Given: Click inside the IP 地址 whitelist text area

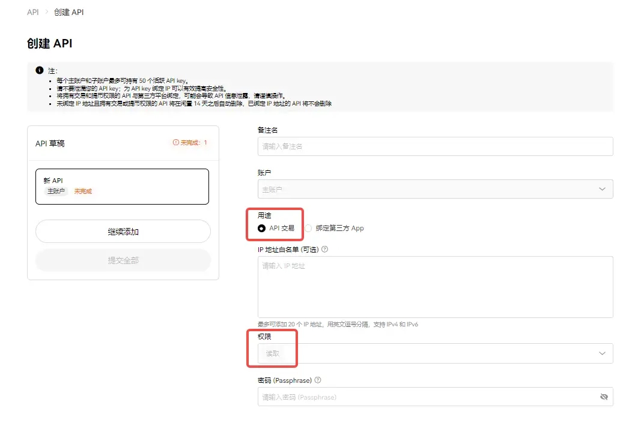Looking at the screenshot, I should [435, 287].
